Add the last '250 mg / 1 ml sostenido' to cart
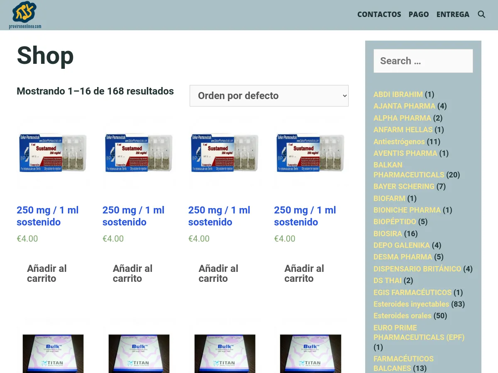 tap(304, 273)
